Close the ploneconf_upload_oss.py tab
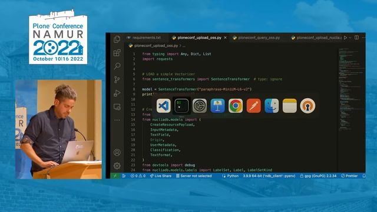The height and width of the screenshot is (212, 377). [225, 38]
